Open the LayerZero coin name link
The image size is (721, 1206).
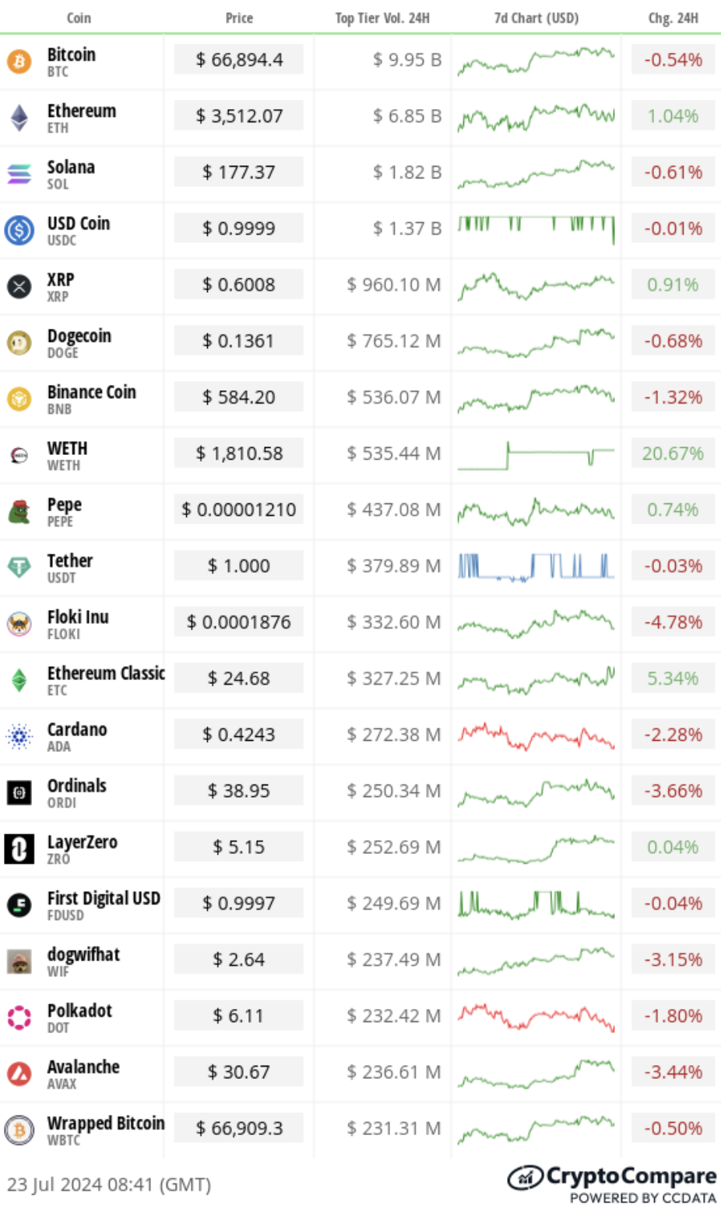click(82, 842)
